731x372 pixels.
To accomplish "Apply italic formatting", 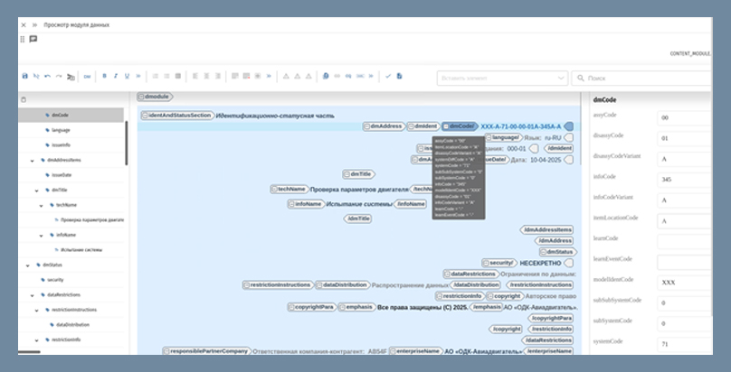I will point(116,76).
